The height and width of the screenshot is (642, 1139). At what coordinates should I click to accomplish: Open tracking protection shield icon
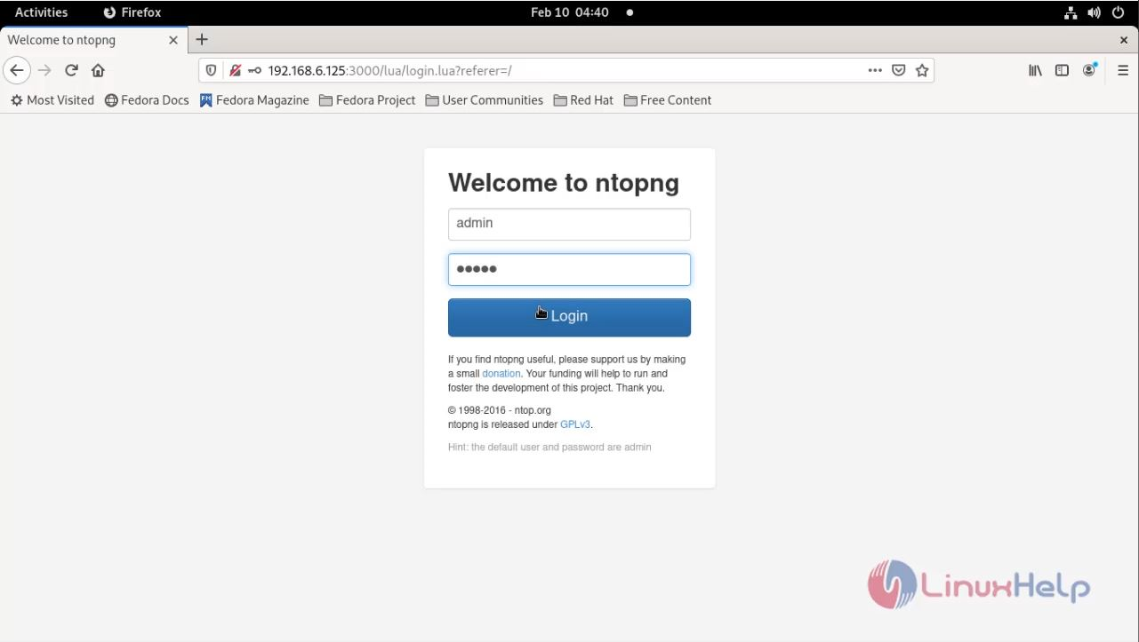click(x=212, y=70)
